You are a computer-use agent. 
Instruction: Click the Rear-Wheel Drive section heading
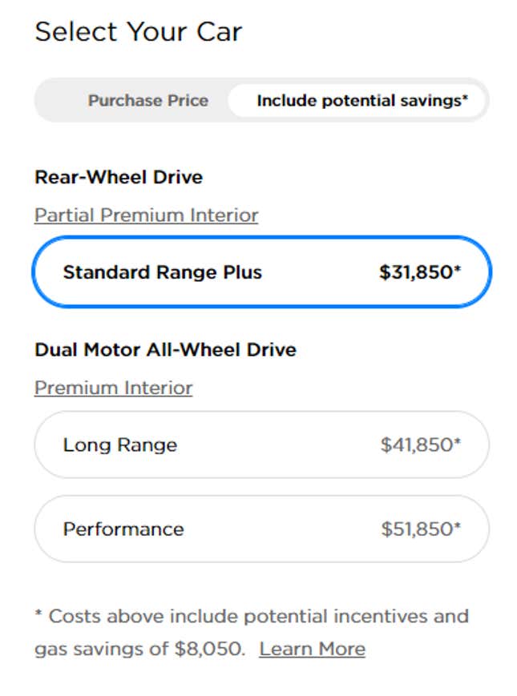coord(119,177)
